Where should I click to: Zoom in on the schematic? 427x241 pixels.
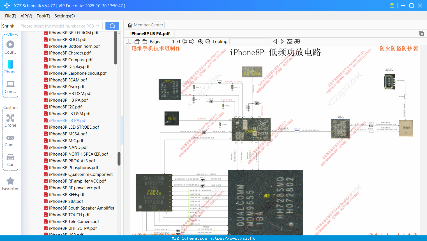click(x=200, y=41)
